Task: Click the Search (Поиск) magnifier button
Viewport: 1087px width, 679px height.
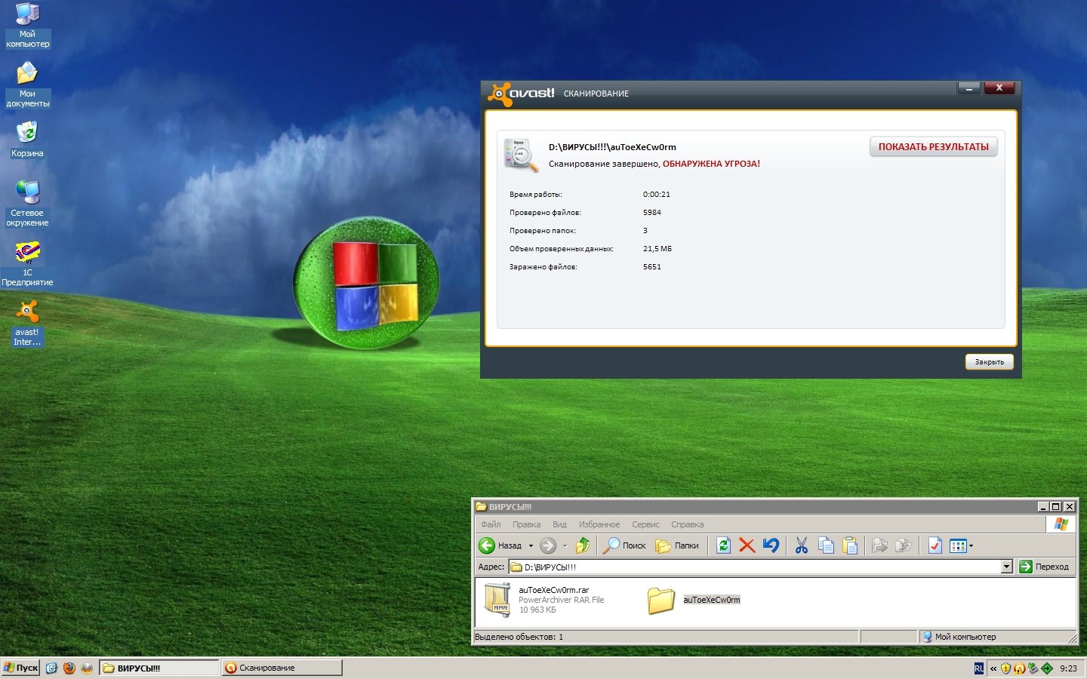Action: pos(624,545)
